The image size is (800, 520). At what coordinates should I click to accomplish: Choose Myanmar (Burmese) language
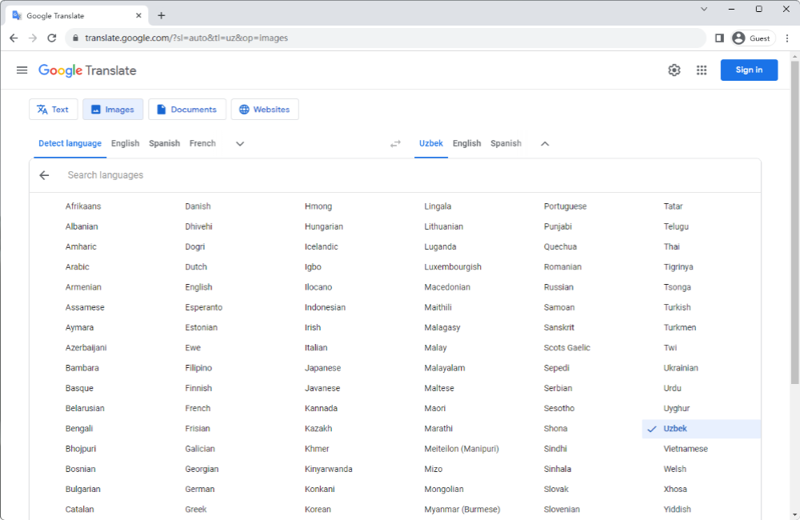tap(462, 510)
